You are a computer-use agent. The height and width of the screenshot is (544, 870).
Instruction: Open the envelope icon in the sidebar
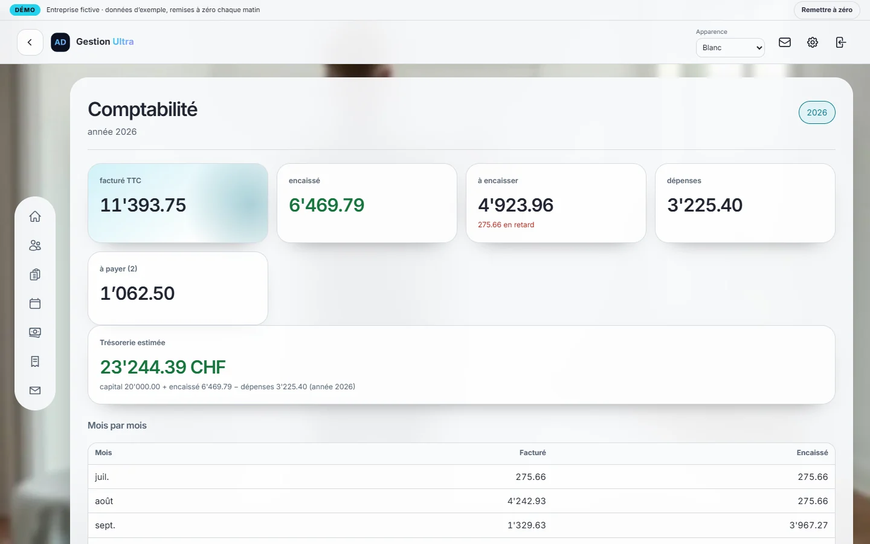click(35, 390)
